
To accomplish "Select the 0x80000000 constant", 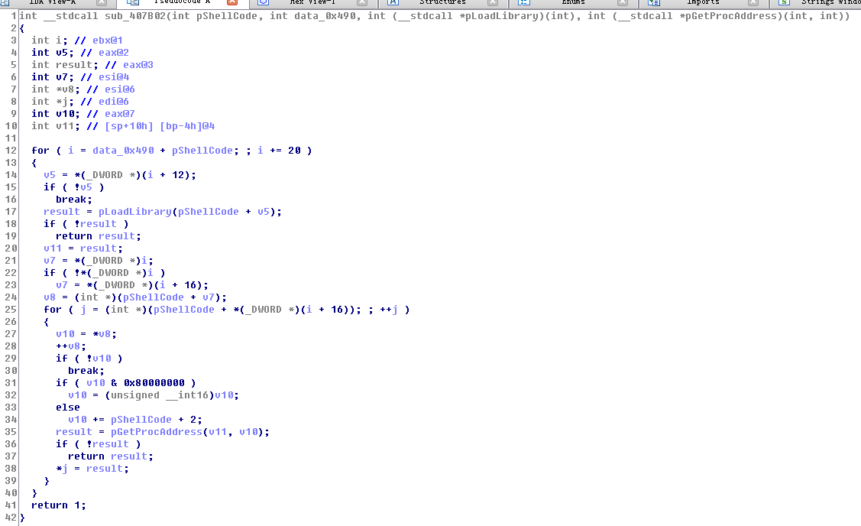I will [x=154, y=383].
